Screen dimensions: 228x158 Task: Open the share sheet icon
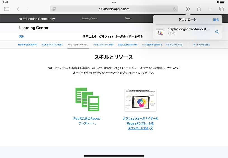click(199, 9)
